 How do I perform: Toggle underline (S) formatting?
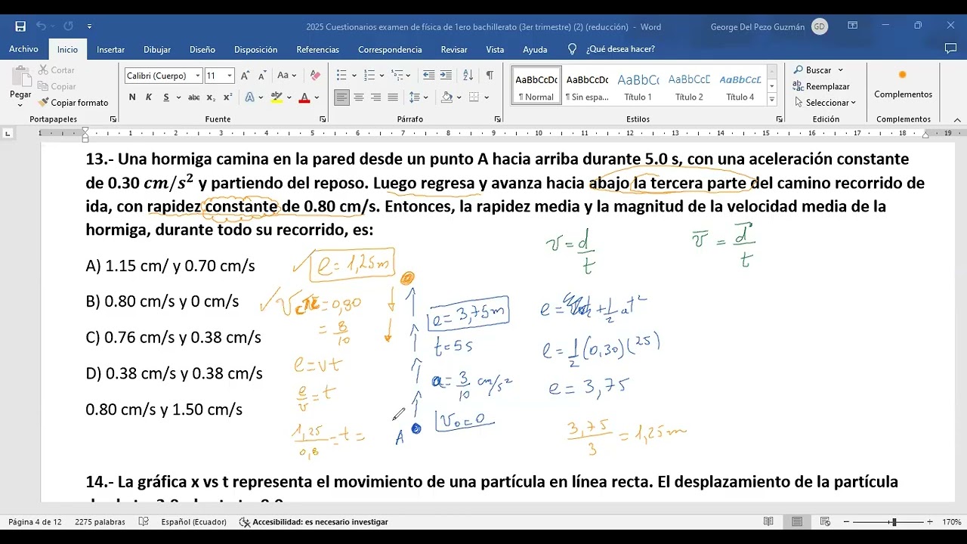pyautogui.click(x=165, y=97)
